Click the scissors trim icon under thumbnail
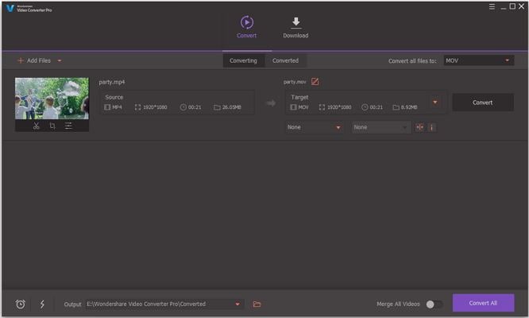This screenshot has width=529, height=318. click(37, 126)
